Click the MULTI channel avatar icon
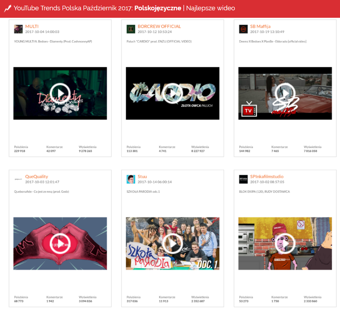This screenshot has height=314, width=340. (x=18, y=29)
